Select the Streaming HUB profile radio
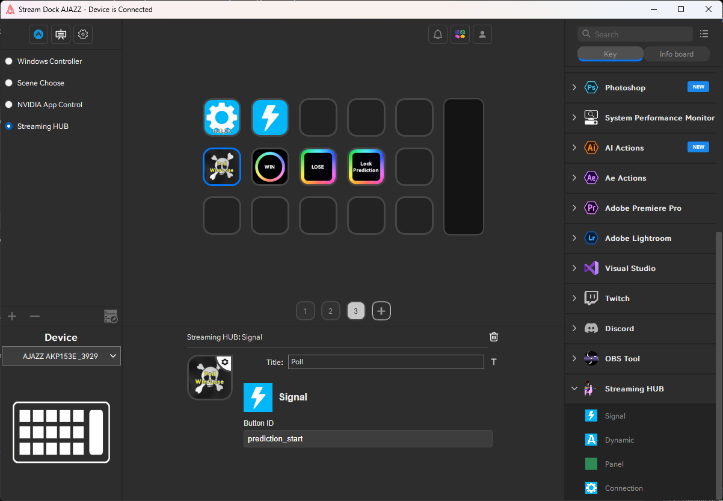 [8, 126]
